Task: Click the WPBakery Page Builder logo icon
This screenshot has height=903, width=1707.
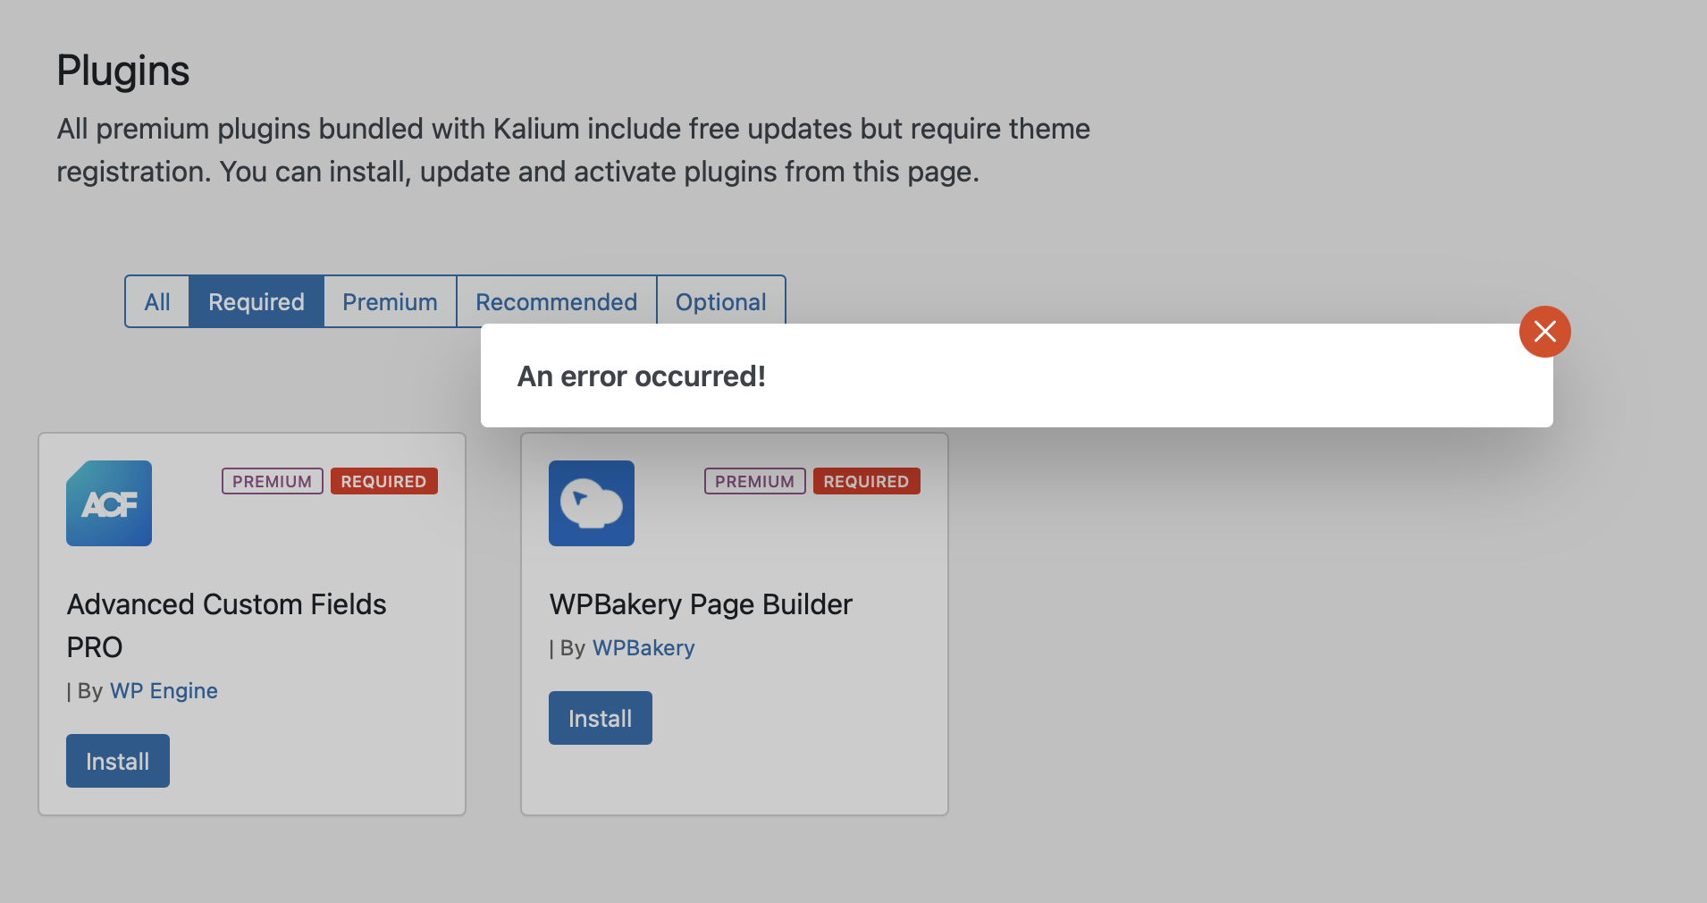Action: point(592,503)
